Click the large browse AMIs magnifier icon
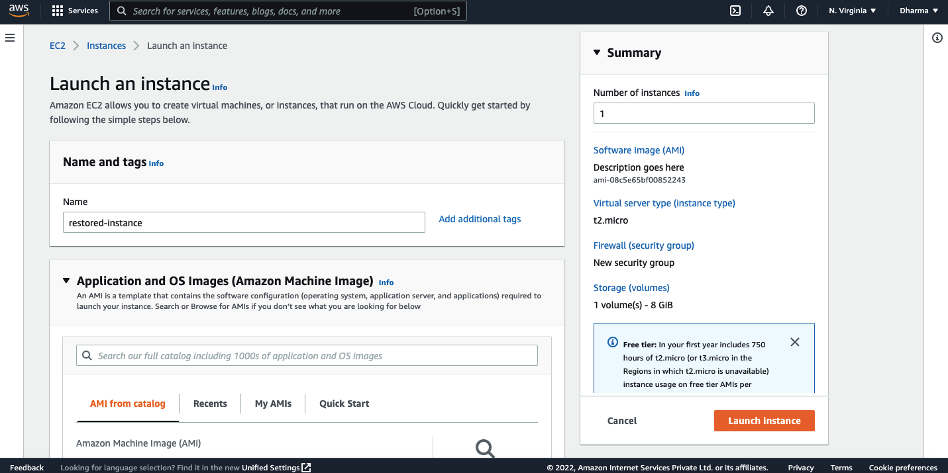The height and width of the screenshot is (473, 948). pyautogui.click(x=486, y=449)
